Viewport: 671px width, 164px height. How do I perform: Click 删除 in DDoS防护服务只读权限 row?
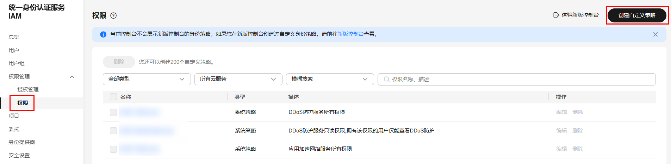pyautogui.click(x=578, y=131)
